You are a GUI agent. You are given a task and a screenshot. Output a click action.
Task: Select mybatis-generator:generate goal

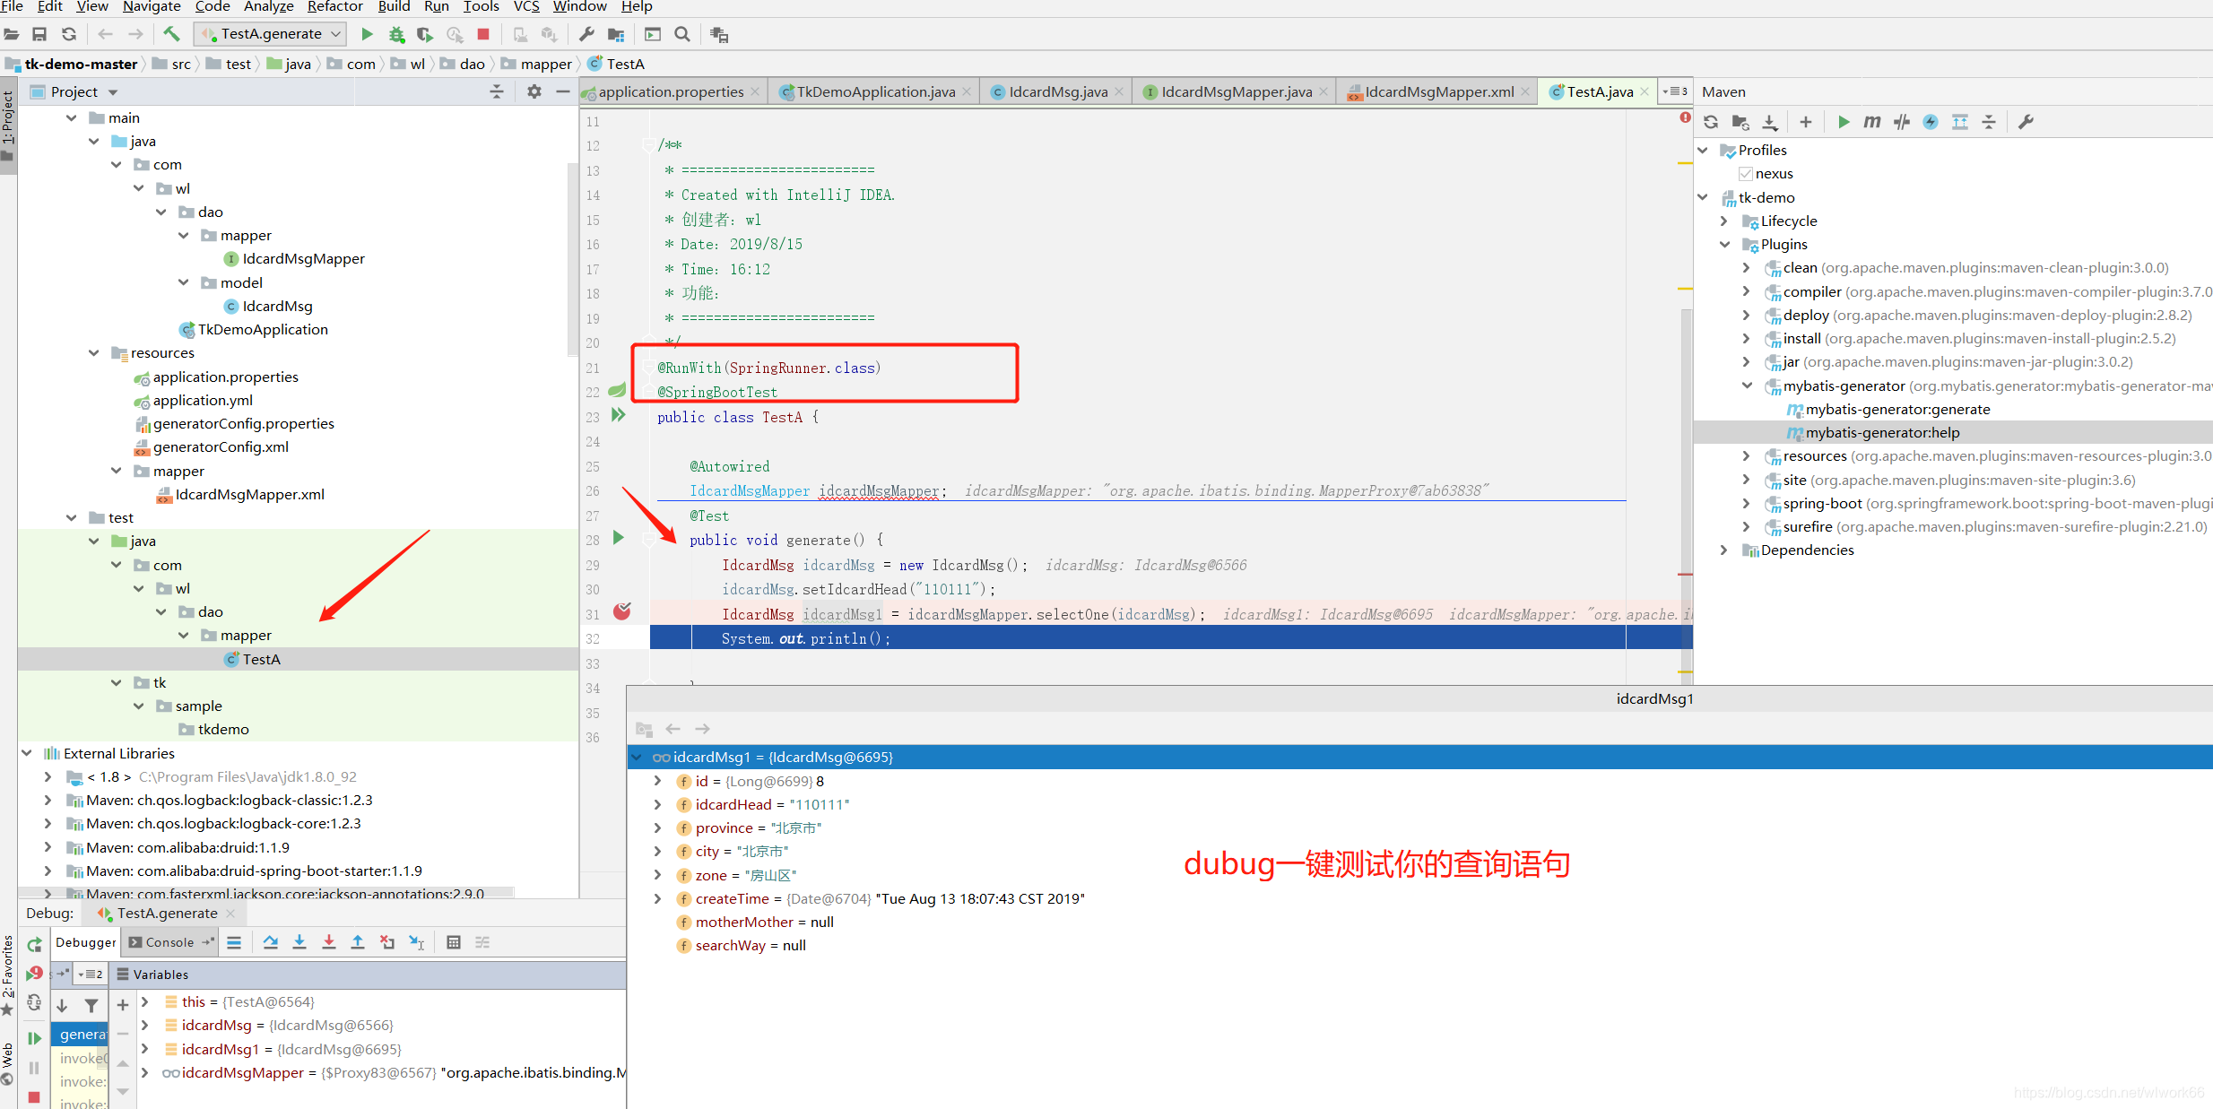coord(1896,409)
